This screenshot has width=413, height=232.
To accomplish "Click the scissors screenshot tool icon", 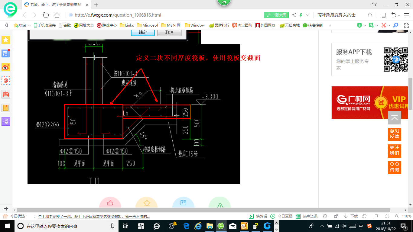I will [x=384, y=25].
